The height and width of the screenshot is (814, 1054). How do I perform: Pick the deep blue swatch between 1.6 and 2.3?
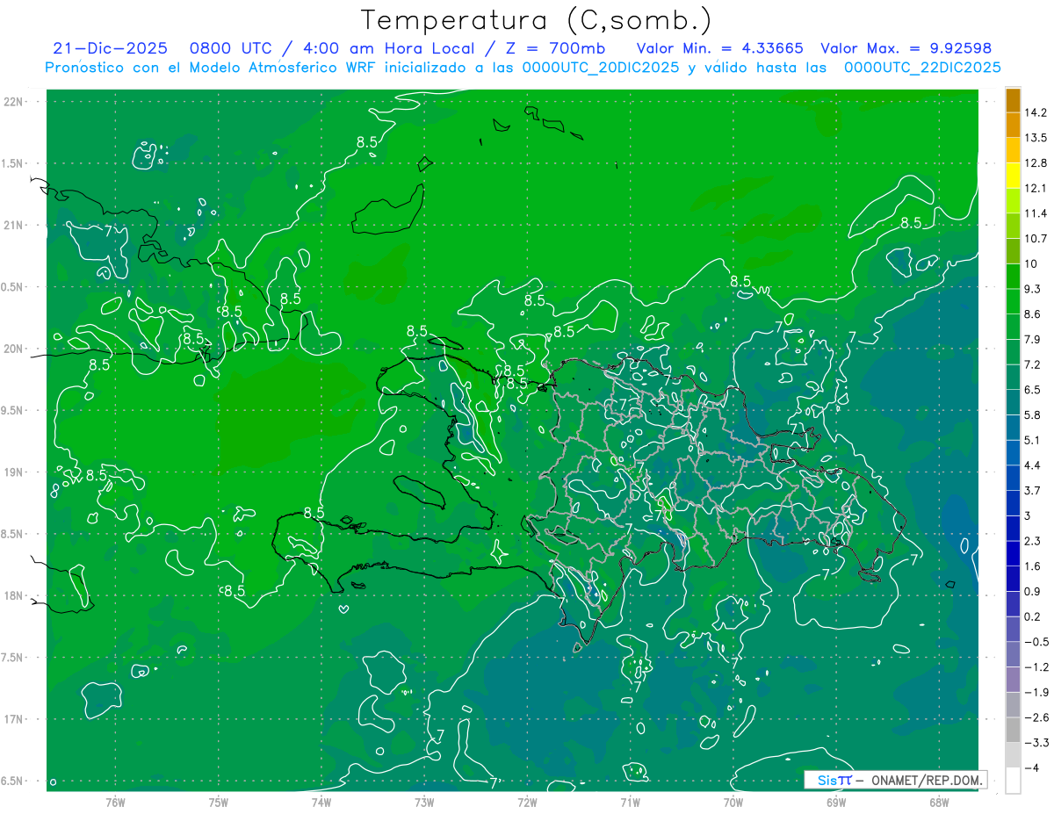tap(1013, 553)
